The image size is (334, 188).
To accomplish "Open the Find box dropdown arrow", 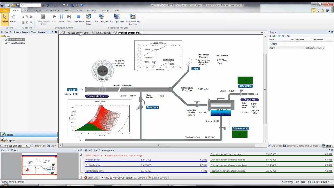I will (x=40, y=5).
